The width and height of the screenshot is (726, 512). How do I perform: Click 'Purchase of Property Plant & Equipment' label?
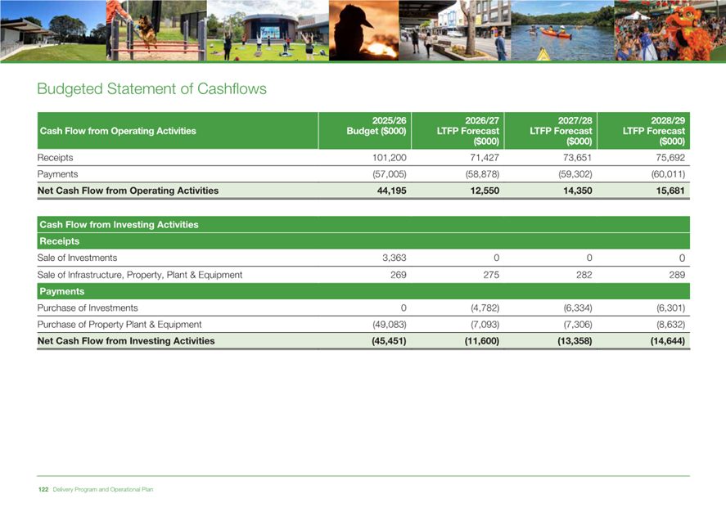(119, 325)
